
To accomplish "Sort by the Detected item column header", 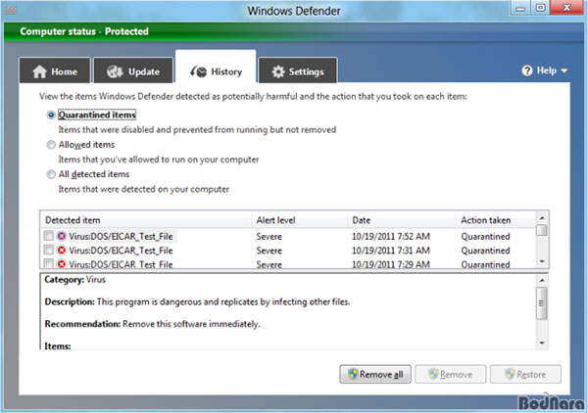I will coord(146,220).
